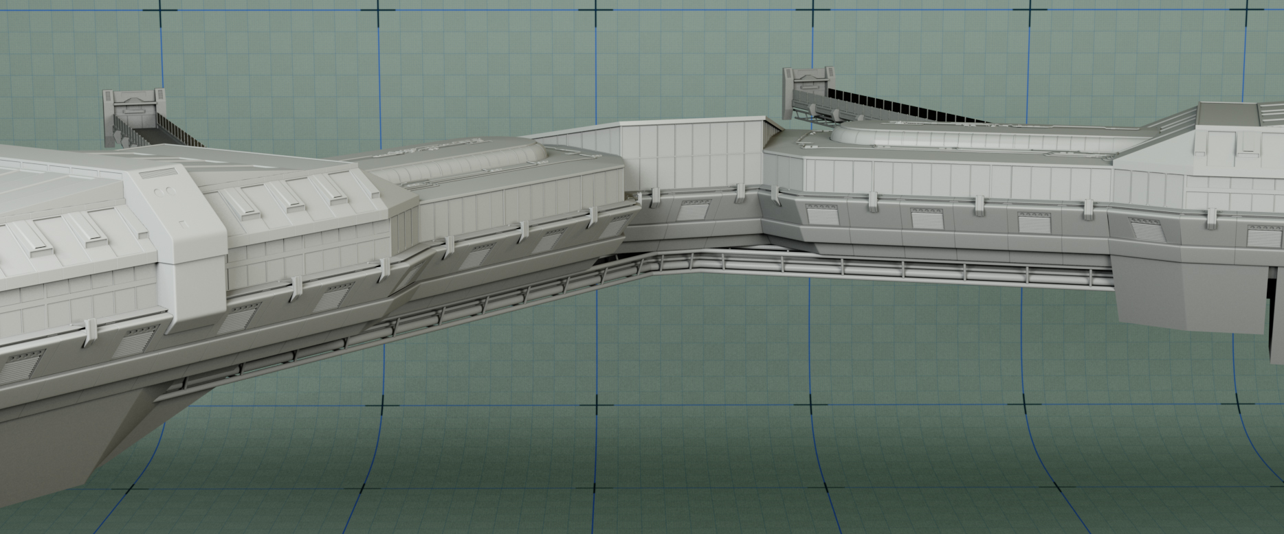Screen dimensions: 1284x534
Task: Select the first vent right of hull bend
Action: tap(821, 216)
